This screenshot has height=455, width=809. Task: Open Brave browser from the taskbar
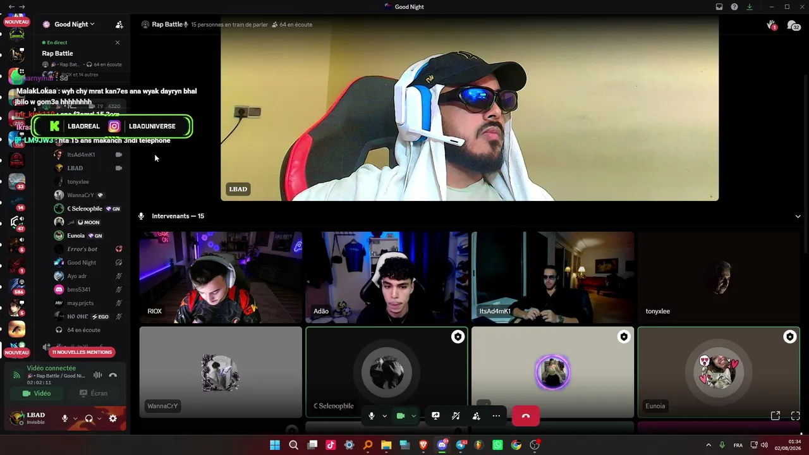click(x=423, y=445)
